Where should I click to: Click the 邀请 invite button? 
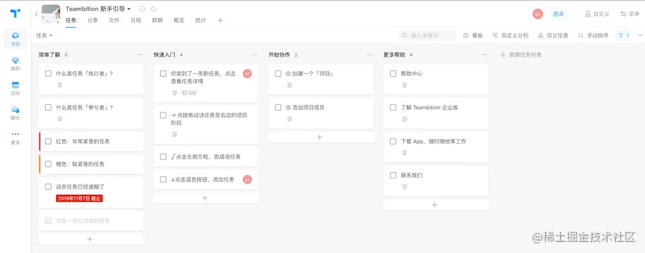[x=558, y=14]
